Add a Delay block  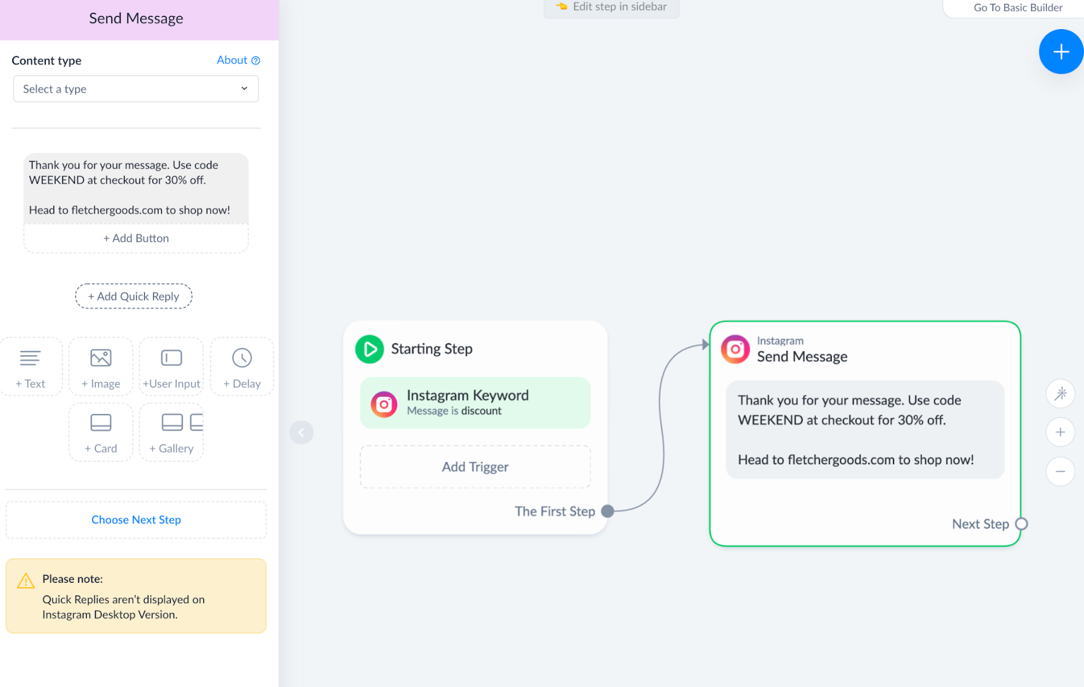[242, 367]
